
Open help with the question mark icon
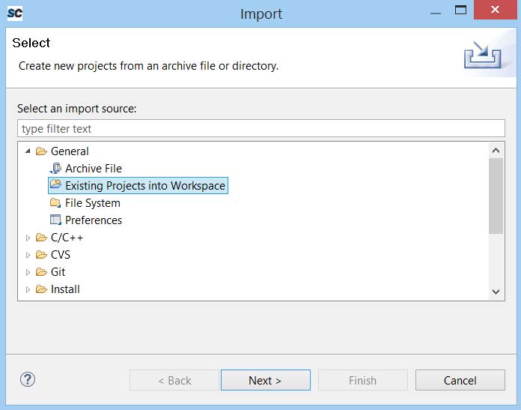click(28, 379)
